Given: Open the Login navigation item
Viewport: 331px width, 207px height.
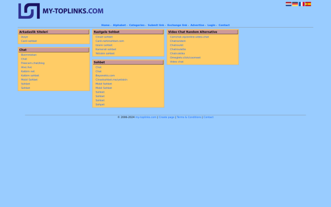Looking at the screenshot, I should point(211,25).
